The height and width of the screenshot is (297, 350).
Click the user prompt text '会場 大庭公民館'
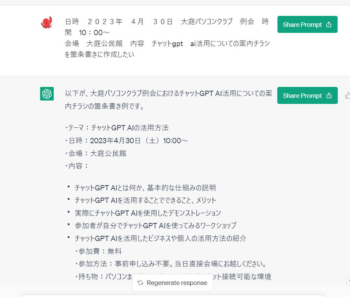pyautogui.click(x=94, y=43)
